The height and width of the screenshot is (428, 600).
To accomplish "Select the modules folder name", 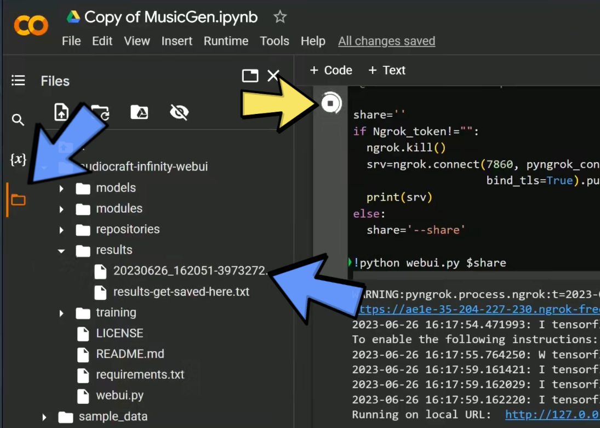I will (x=119, y=208).
